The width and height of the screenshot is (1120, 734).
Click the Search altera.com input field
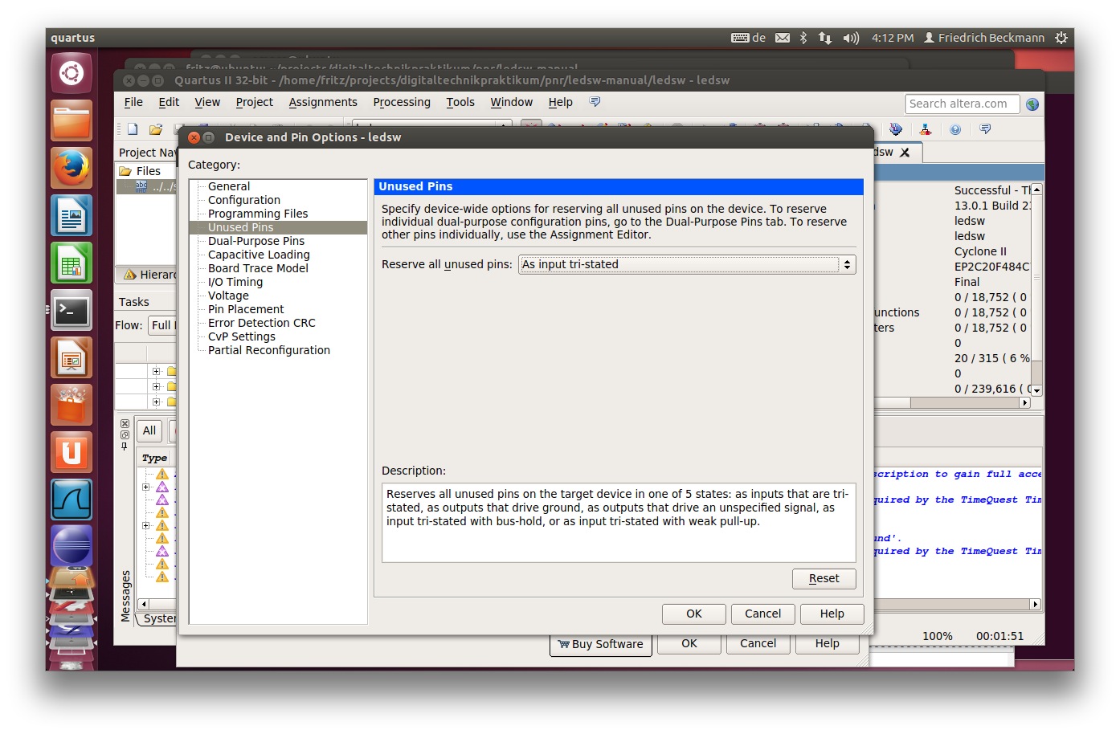pos(962,104)
